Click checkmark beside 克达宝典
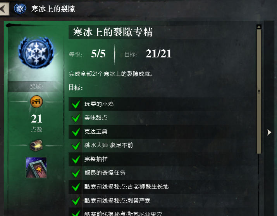The height and width of the screenshot is (216, 277). pos(76,132)
